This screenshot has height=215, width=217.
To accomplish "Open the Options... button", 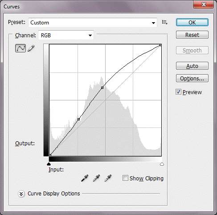I will pos(192,78).
